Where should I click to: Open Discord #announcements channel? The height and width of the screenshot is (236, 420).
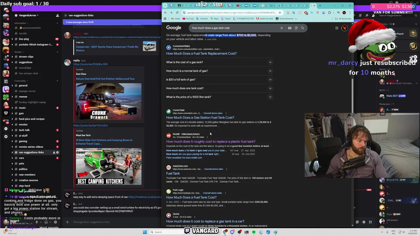point(31,28)
